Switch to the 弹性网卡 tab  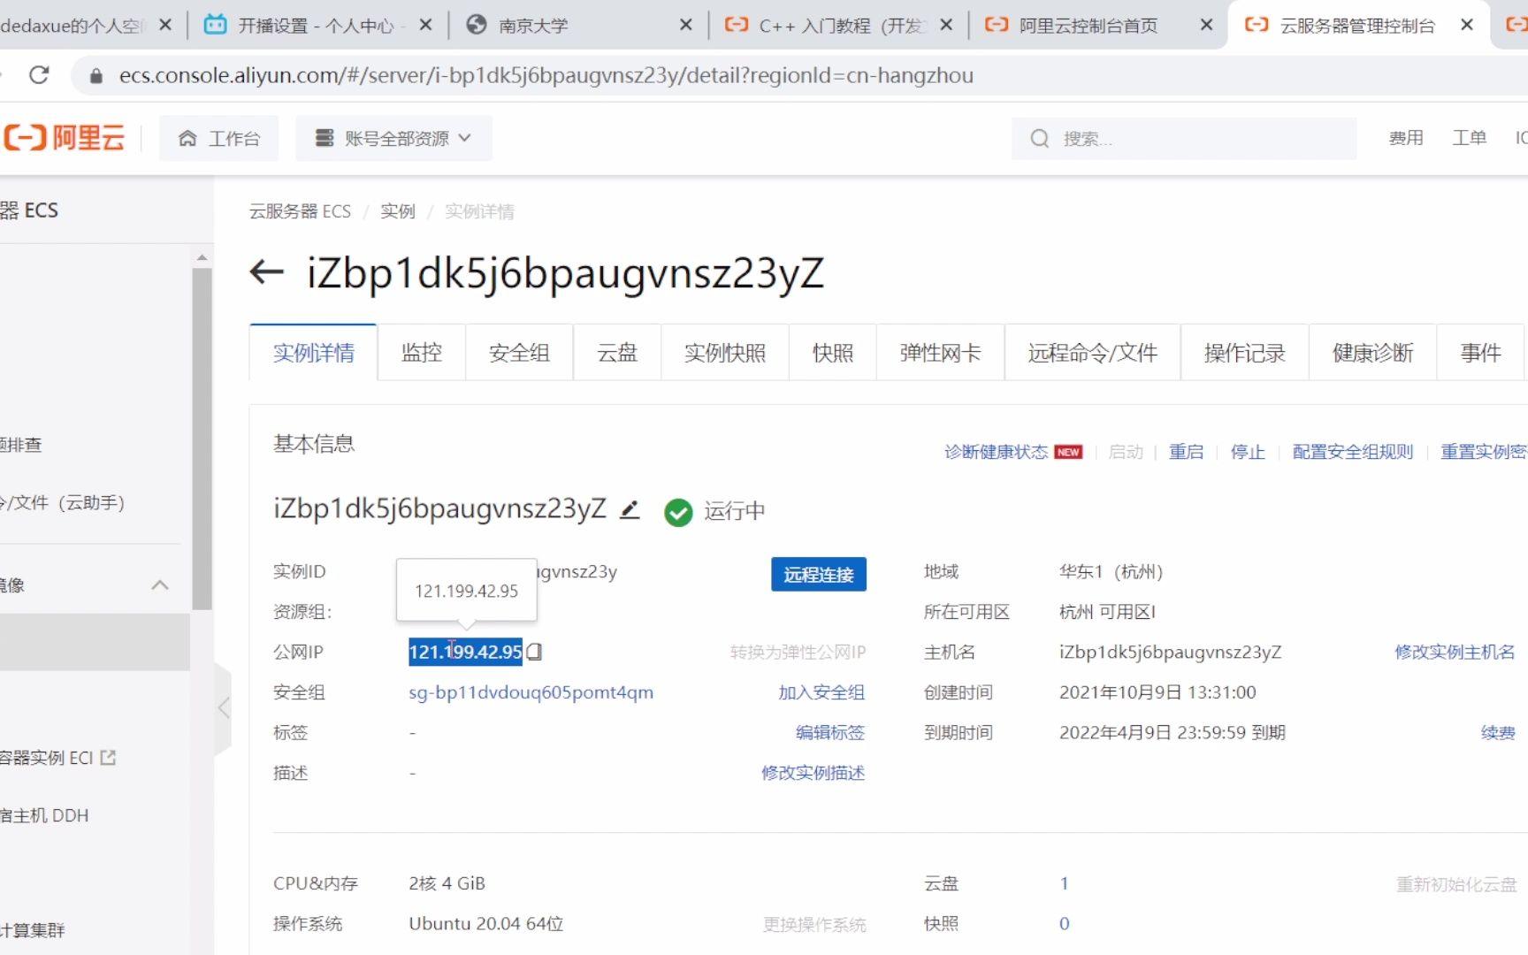click(x=941, y=353)
